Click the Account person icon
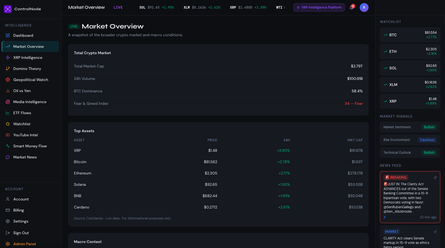The width and height of the screenshot is (445, 248). tap(8, 199)
